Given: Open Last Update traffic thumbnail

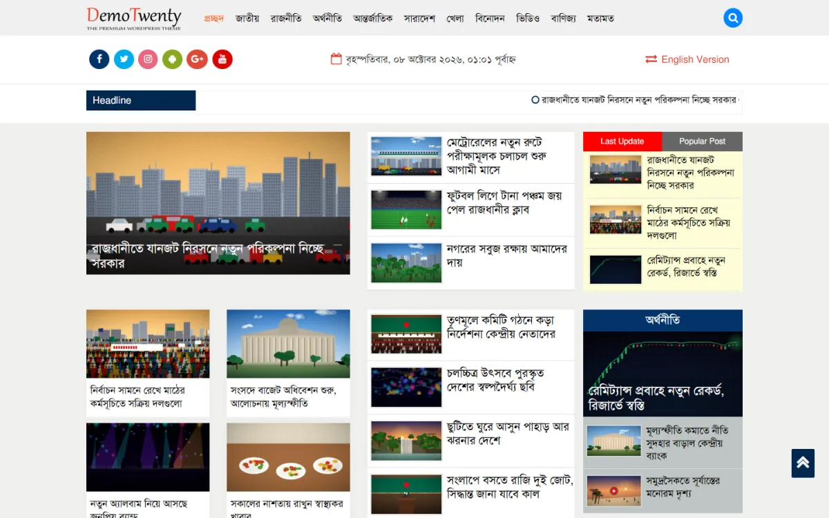Looking at the screenshot, I should [x=616, y=169].
